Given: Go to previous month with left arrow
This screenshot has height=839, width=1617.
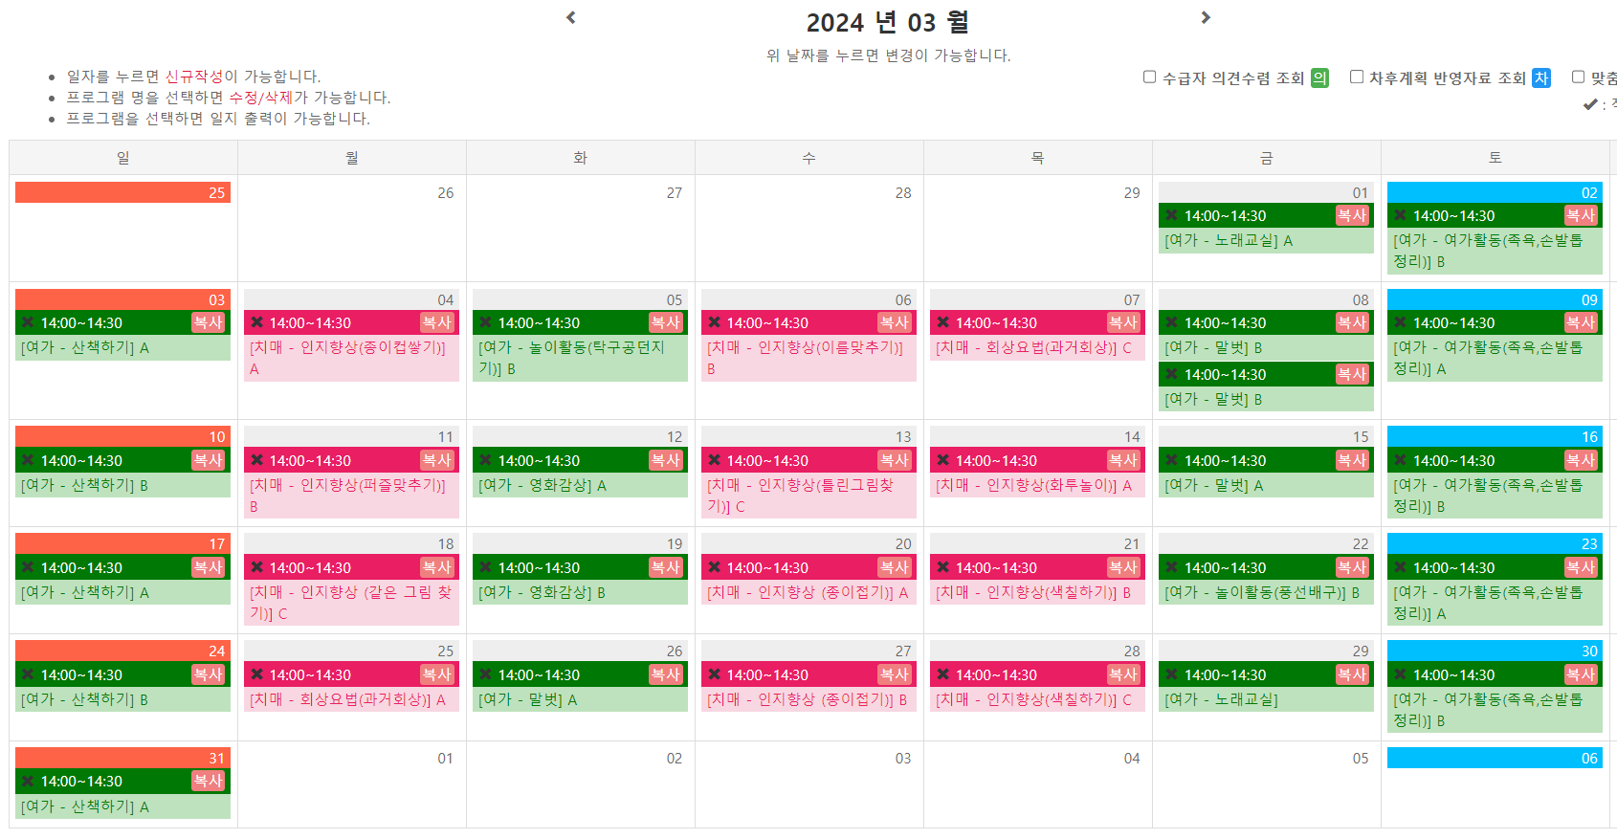Looking at the screenshot, I should [571, 17].
